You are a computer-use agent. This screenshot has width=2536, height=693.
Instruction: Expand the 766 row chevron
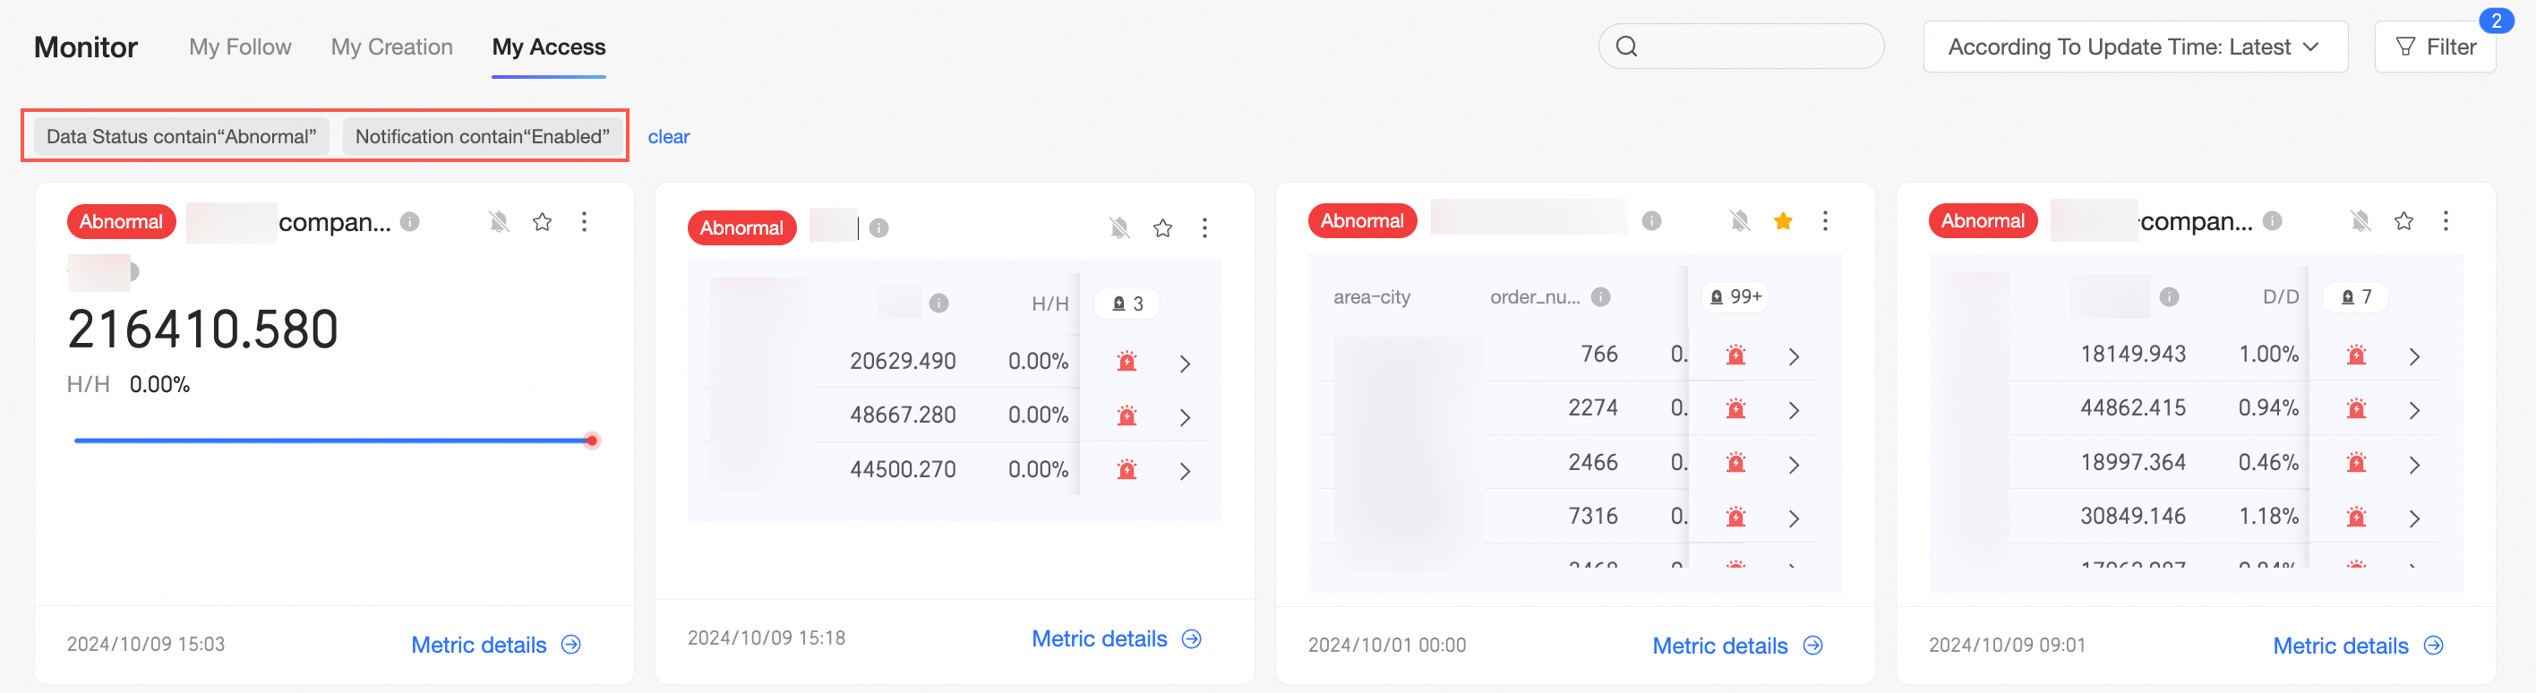click(1794, 356)
